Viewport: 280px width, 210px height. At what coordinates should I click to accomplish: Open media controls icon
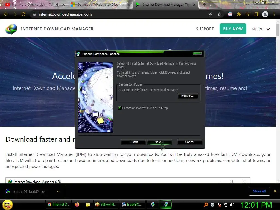(247, 14)
